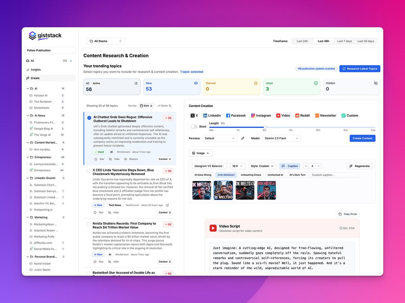Star the Linda Yaccarino topic
This screenshot has height=303, width=405.
point(99,213)
